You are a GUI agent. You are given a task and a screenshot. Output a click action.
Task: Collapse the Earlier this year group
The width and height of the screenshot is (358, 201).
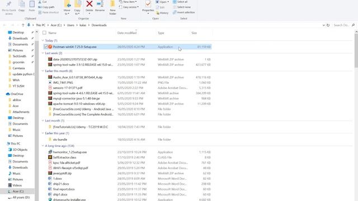coord(43,133)
